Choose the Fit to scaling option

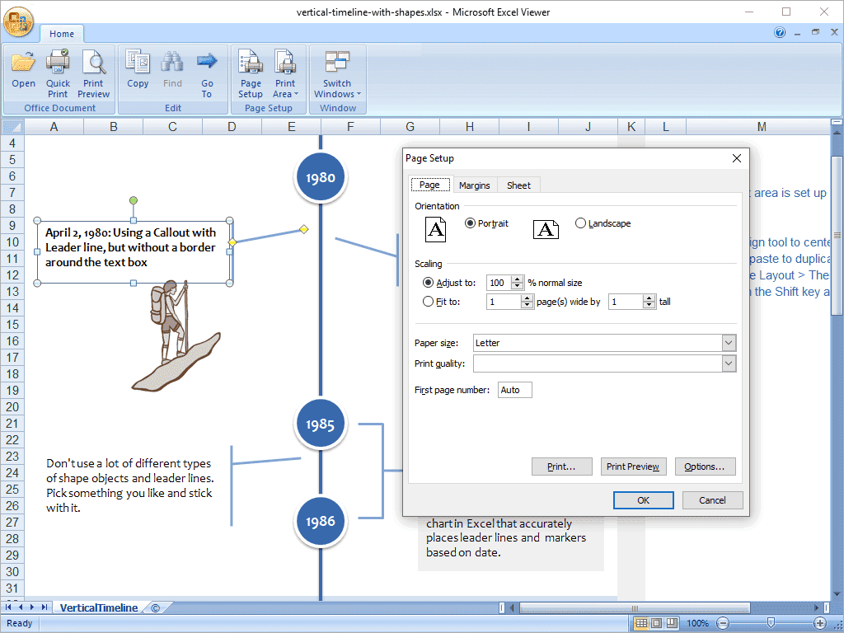pyautogui.click(x=428, y=302)
